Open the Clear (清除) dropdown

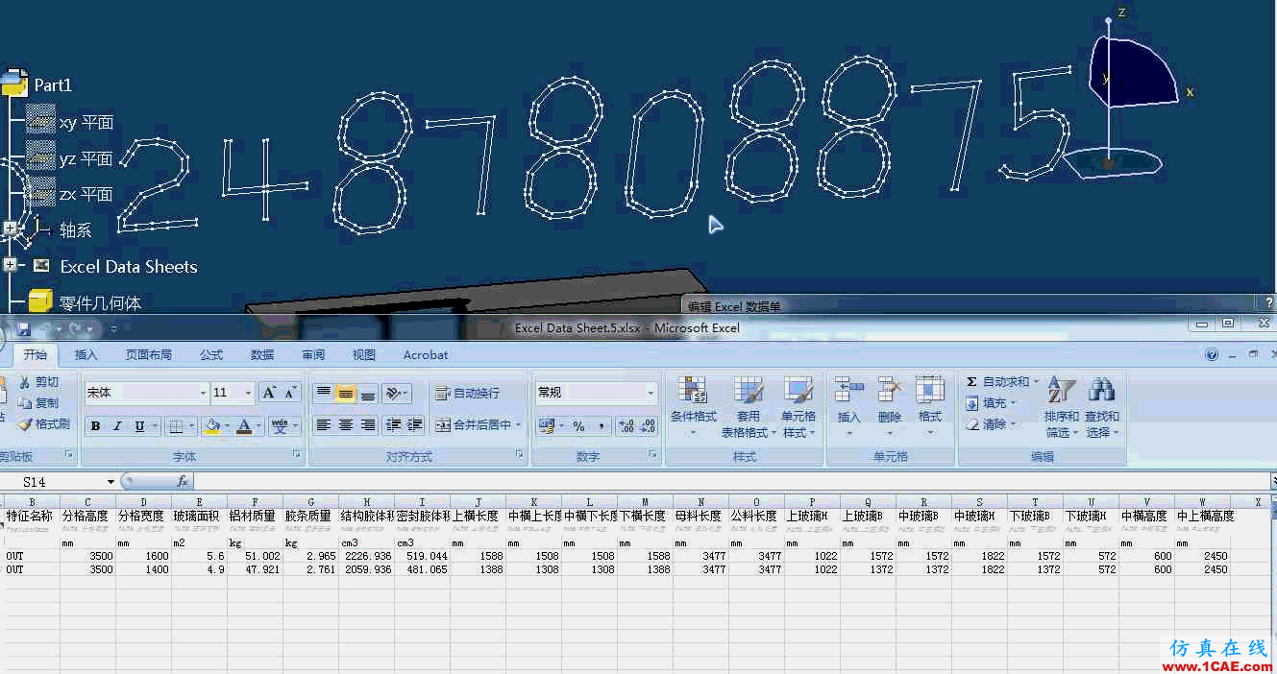[x=992, y=423]
